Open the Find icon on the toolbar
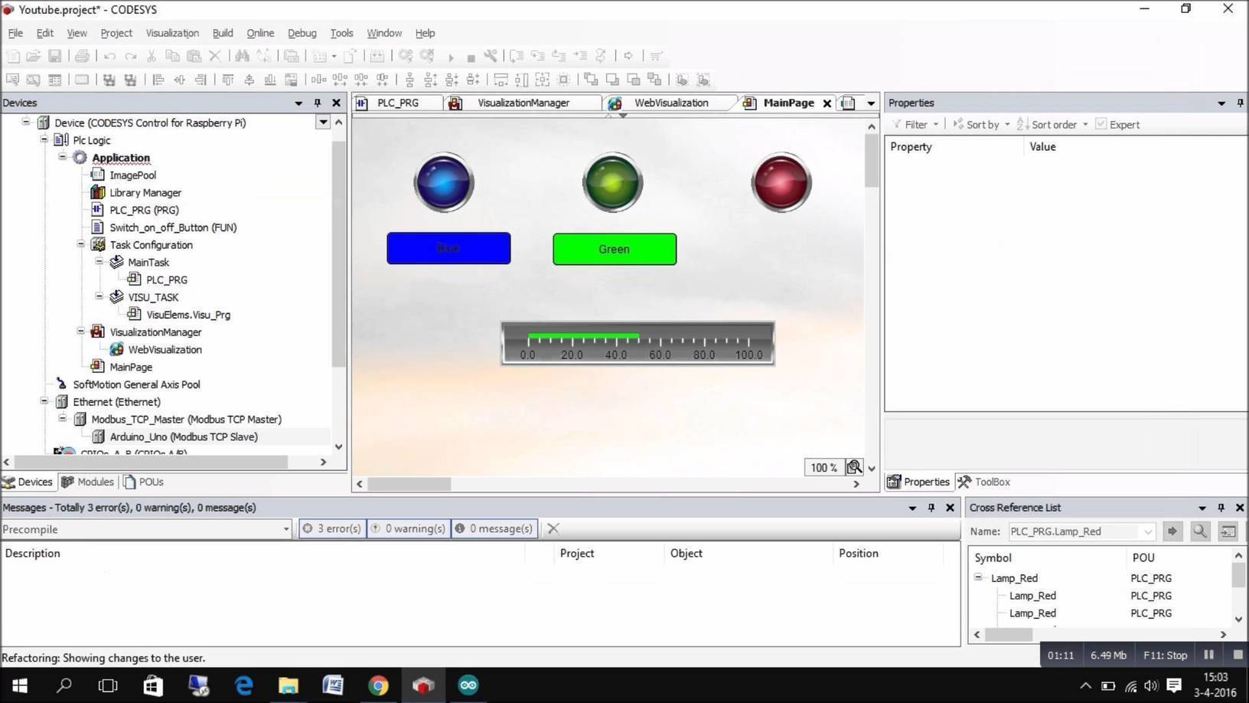The image size is (1249, 703). [x=243, y=57]
